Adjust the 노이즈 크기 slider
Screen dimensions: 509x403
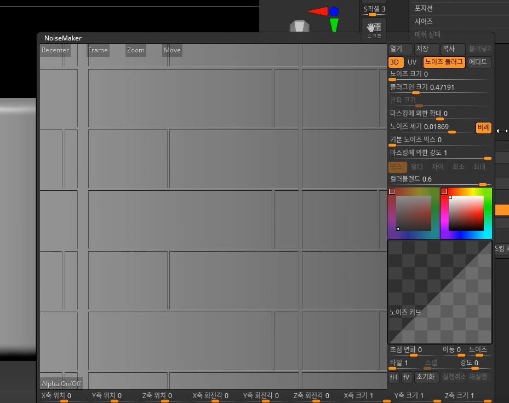[x=440, y=75]
